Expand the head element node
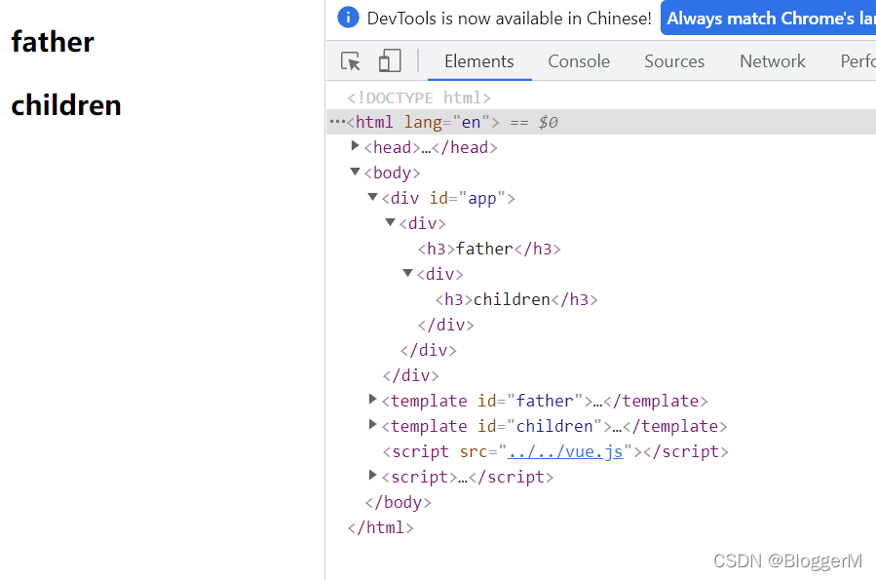Viewport: 876px width, 580px height. click(355, 146)
